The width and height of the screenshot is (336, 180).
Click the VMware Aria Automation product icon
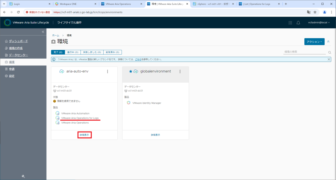pos(57,113)
